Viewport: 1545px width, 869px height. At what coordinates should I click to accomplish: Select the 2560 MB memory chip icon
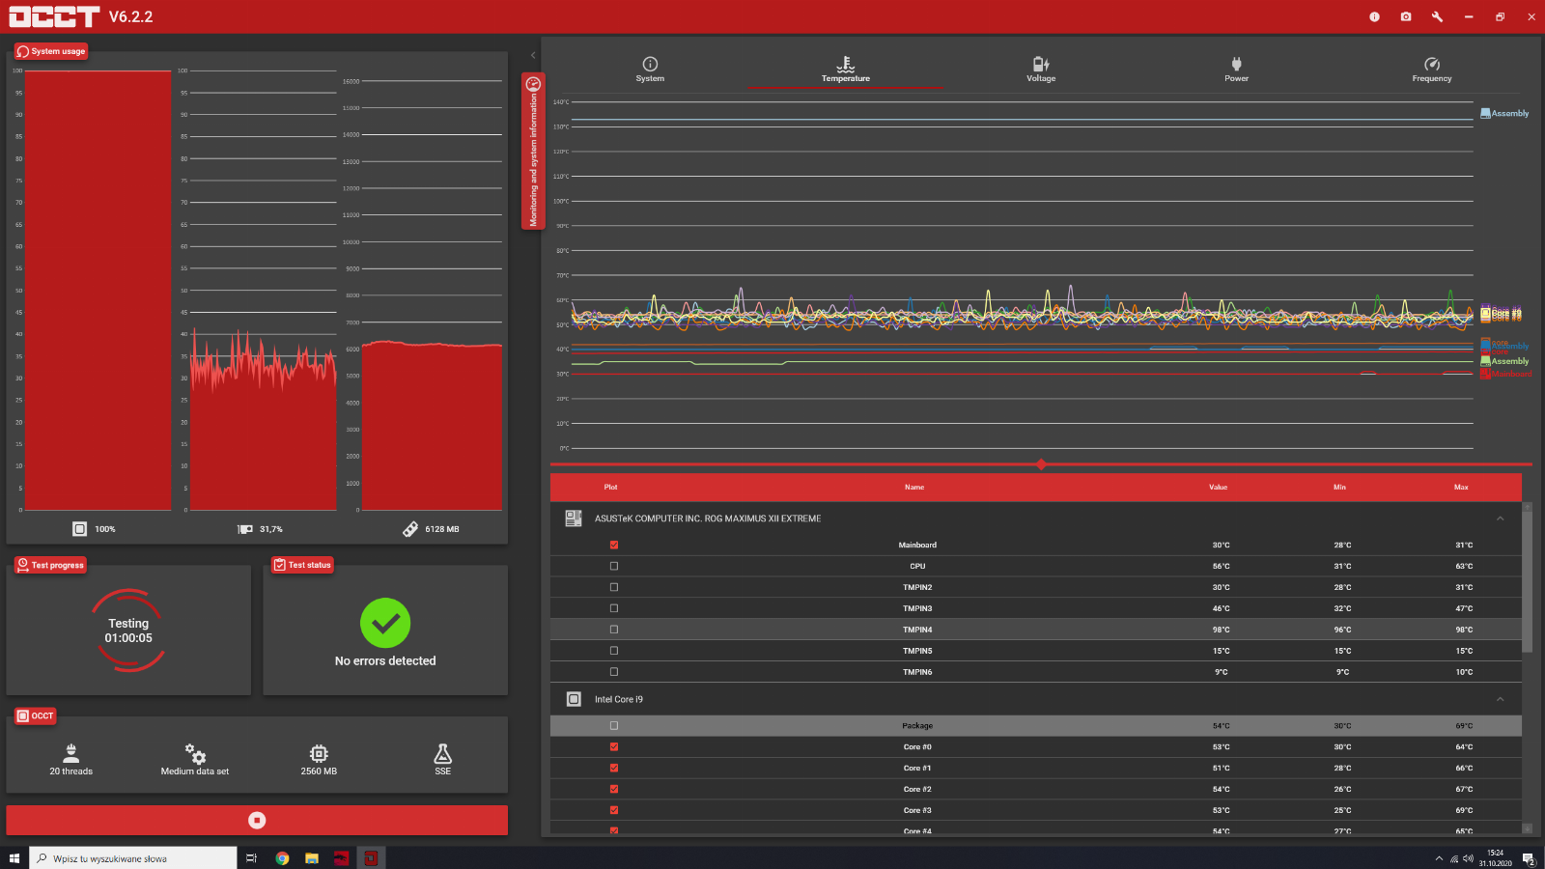[319, 753]
